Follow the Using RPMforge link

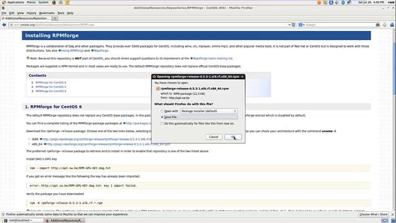[72, 51]
